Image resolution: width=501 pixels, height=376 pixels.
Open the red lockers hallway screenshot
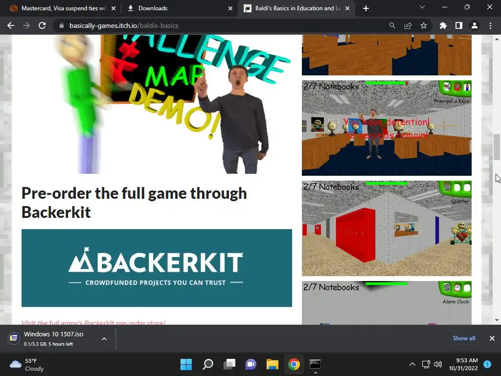pyautogui.click(x=387, y=228)
